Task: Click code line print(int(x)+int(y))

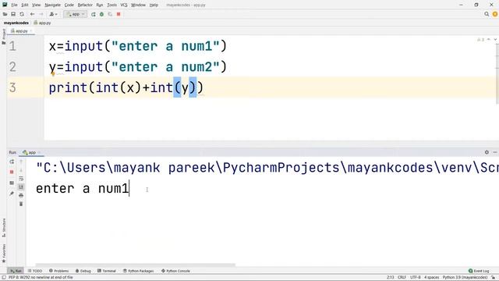Action: [126, 87]
